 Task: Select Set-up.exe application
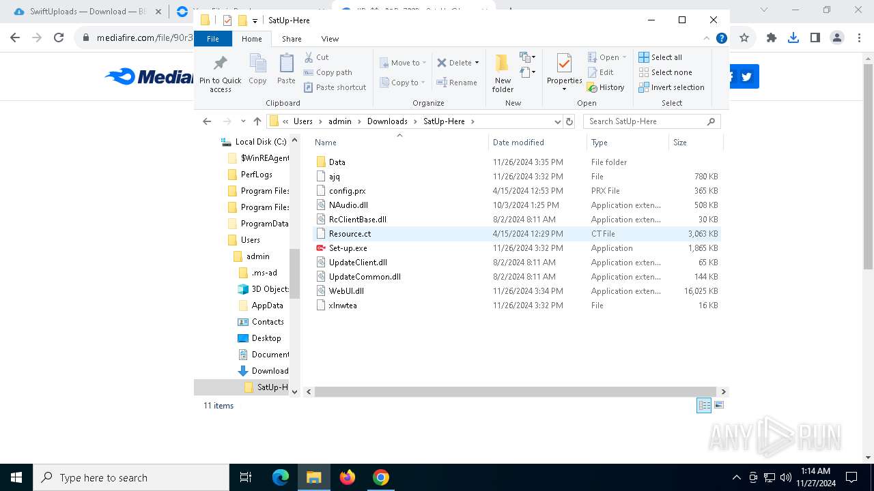pos(517,248)
